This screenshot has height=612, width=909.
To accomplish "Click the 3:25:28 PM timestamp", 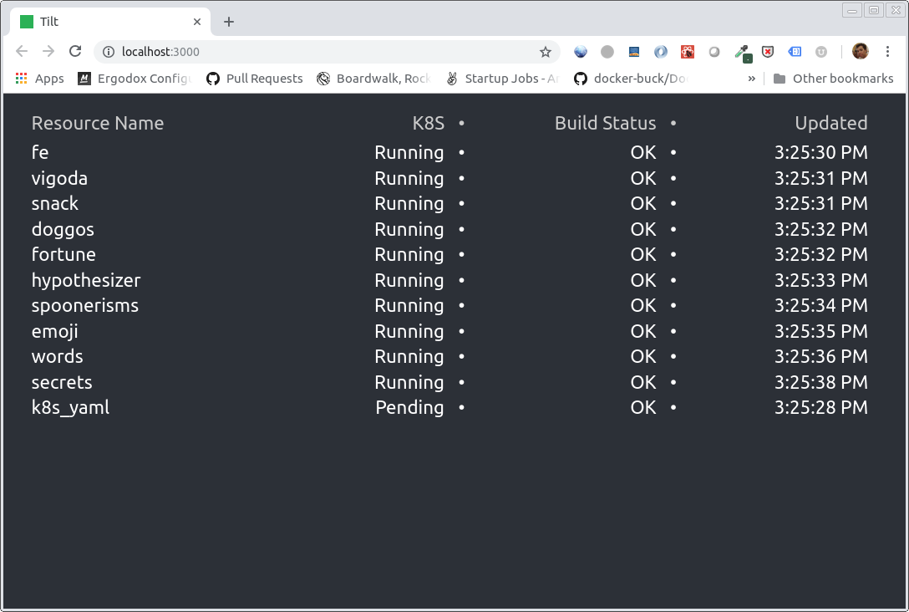I will point(821,407).
